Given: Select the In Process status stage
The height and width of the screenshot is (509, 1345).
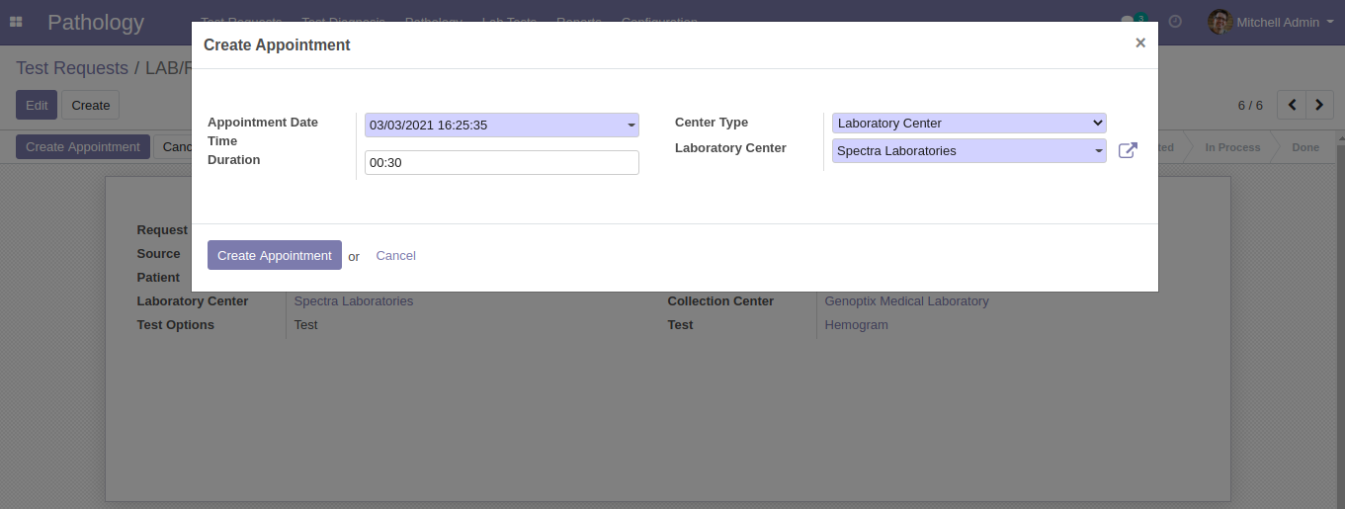Looking at the screenshot, I should tap(1231, 147).
